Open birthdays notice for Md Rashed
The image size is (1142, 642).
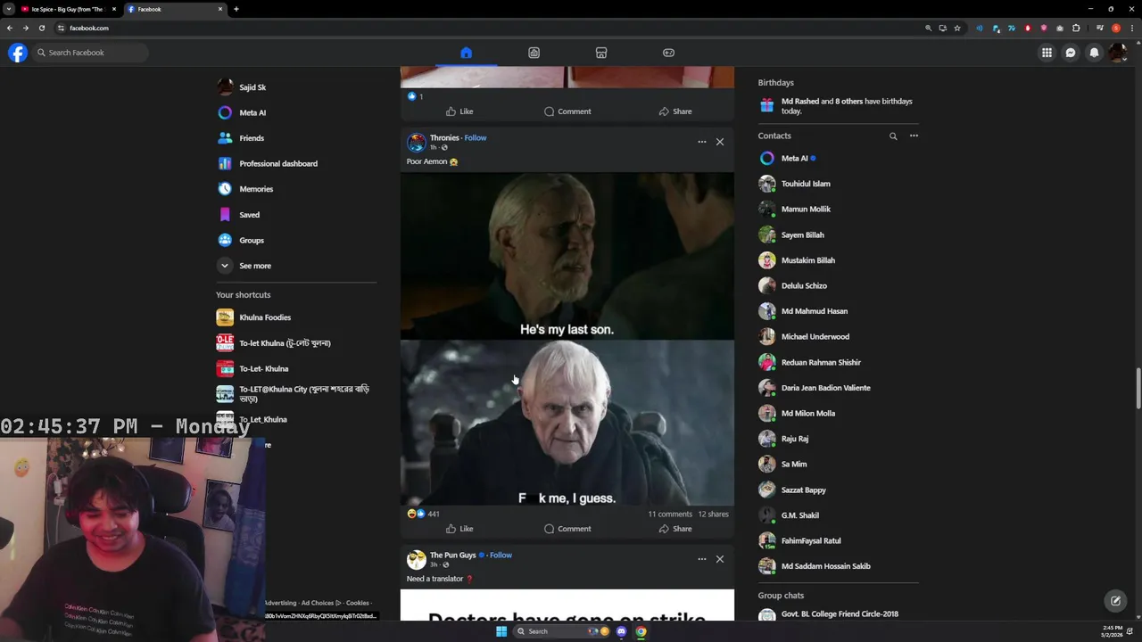pyautogui.click(x=838, y=106)
